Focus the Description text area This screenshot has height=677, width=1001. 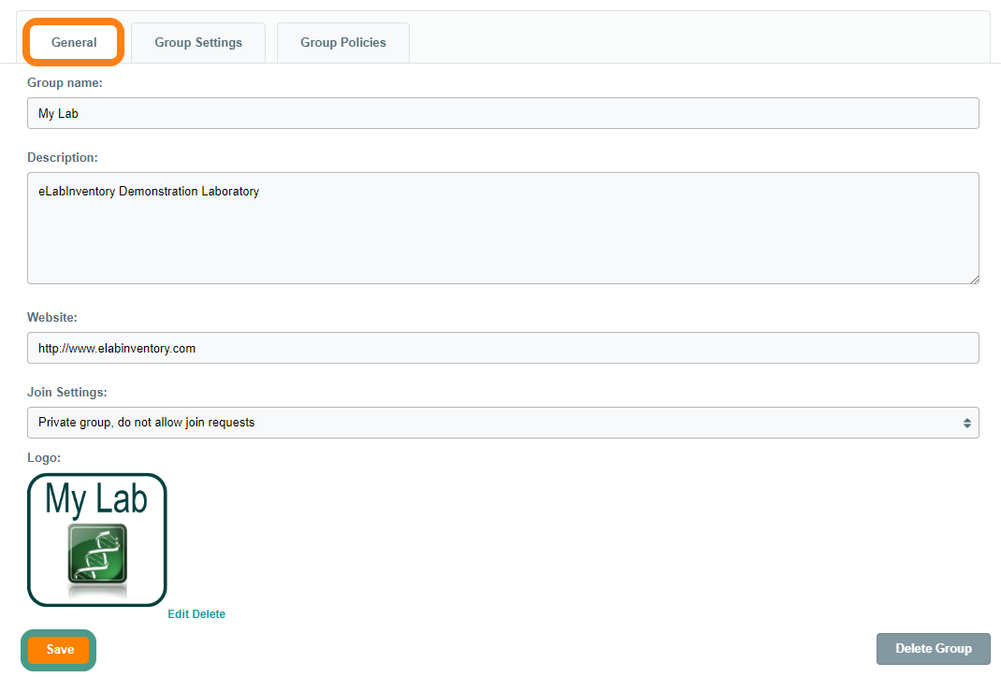(502, 227)
